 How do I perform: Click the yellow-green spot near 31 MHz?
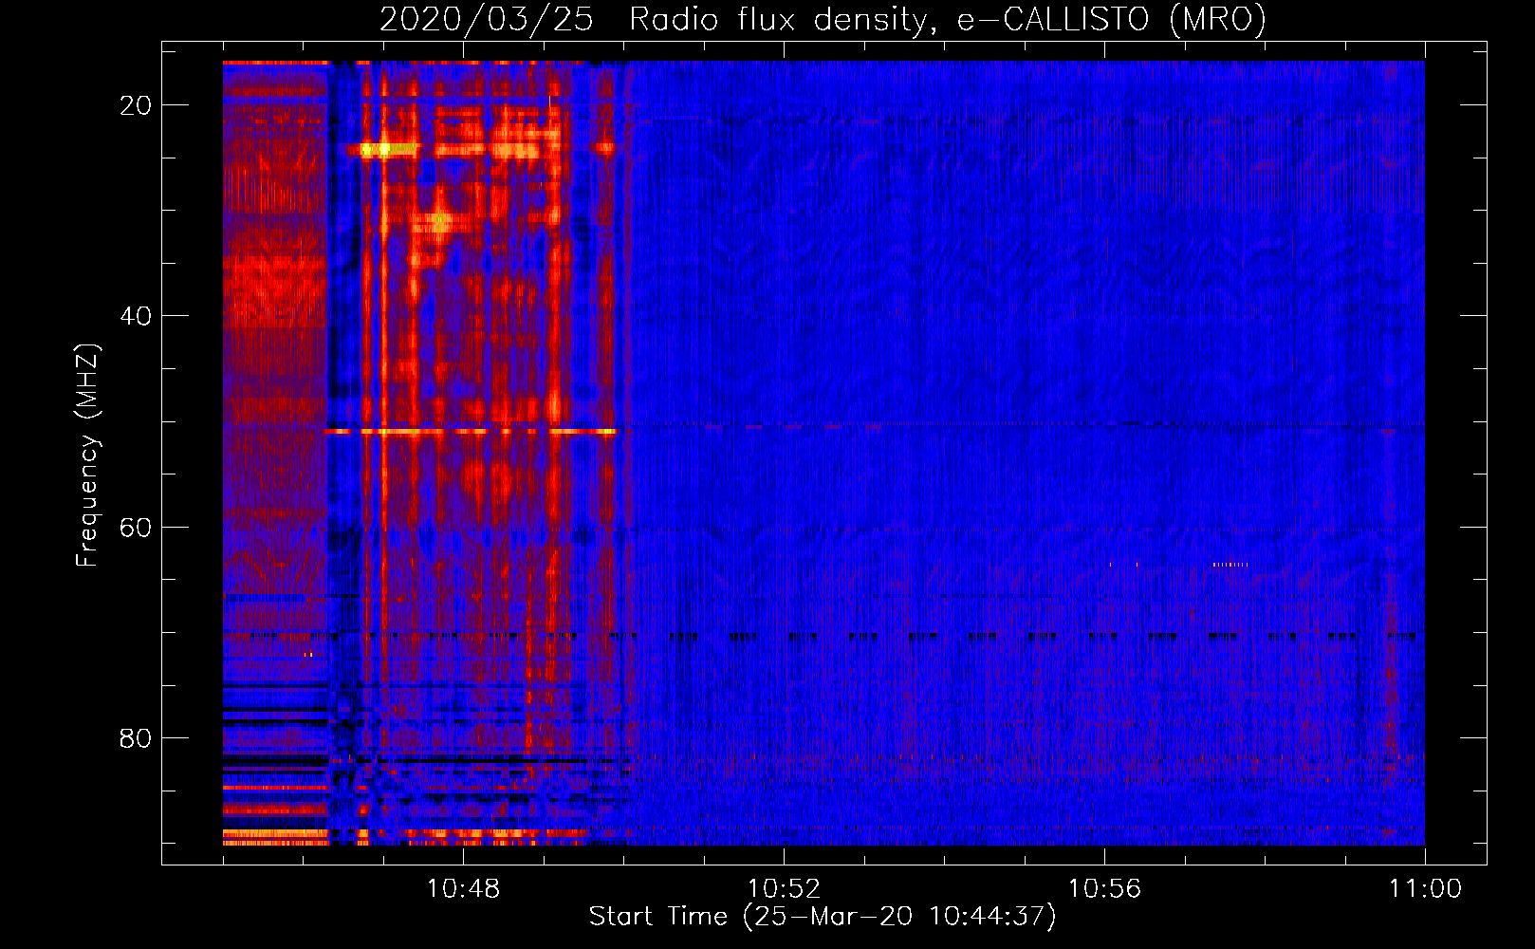[439, 222]
